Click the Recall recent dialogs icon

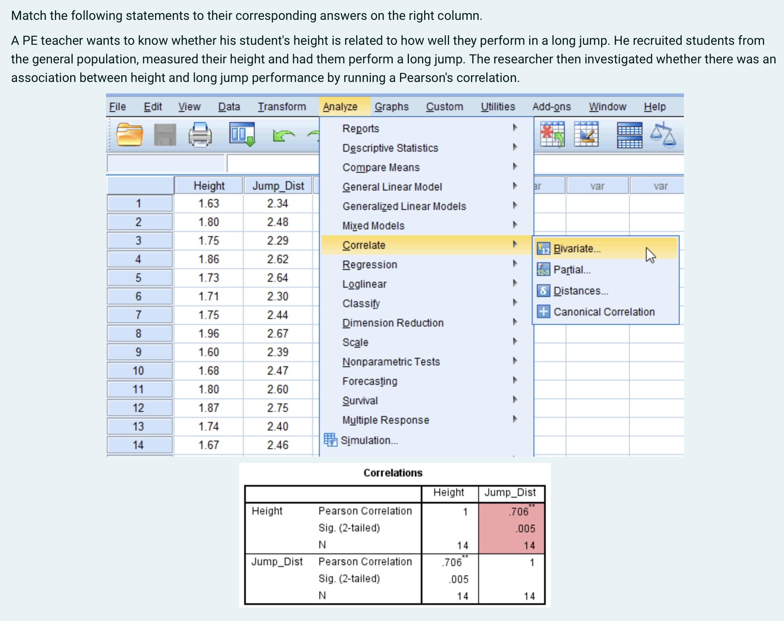pos(242,134)
